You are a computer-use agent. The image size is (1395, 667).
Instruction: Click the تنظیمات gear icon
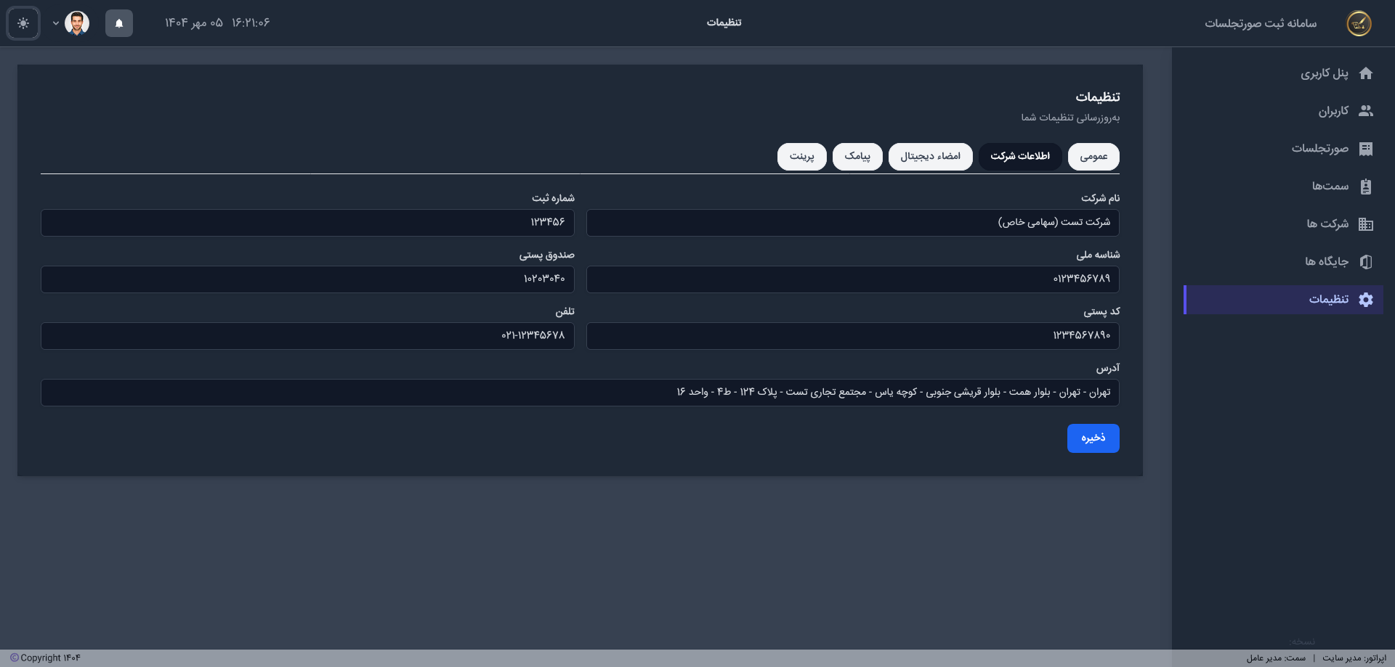(1365, 300)
